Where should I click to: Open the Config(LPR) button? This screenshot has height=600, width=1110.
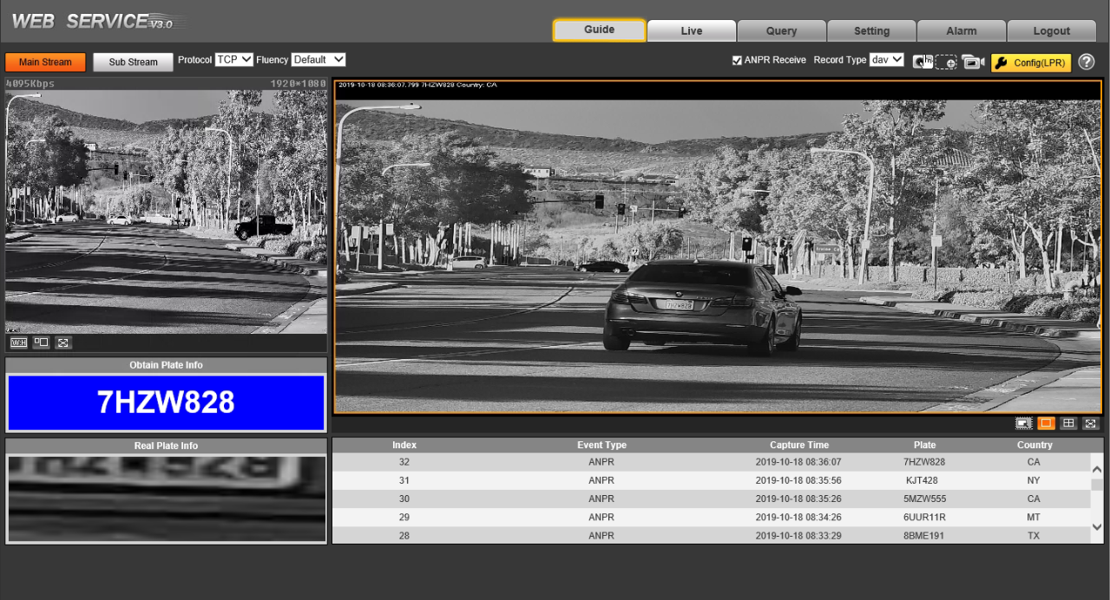[x=1031, y=62]
